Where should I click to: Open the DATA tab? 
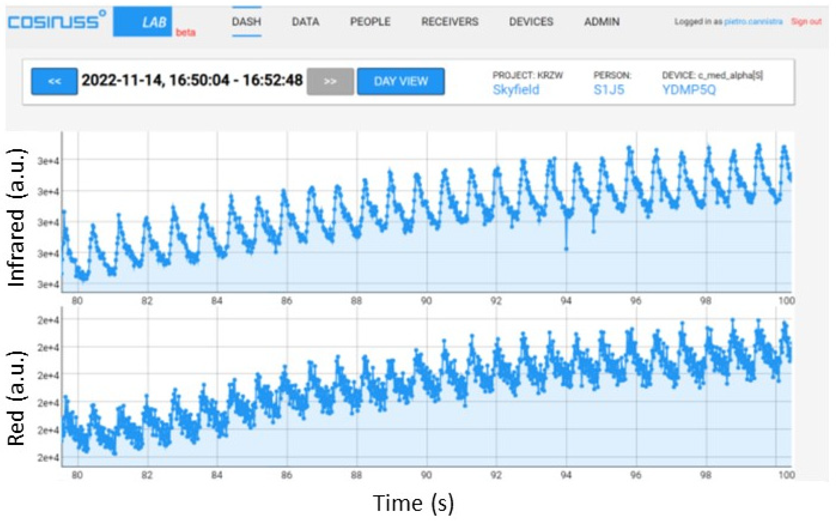(x=305, y=22)
